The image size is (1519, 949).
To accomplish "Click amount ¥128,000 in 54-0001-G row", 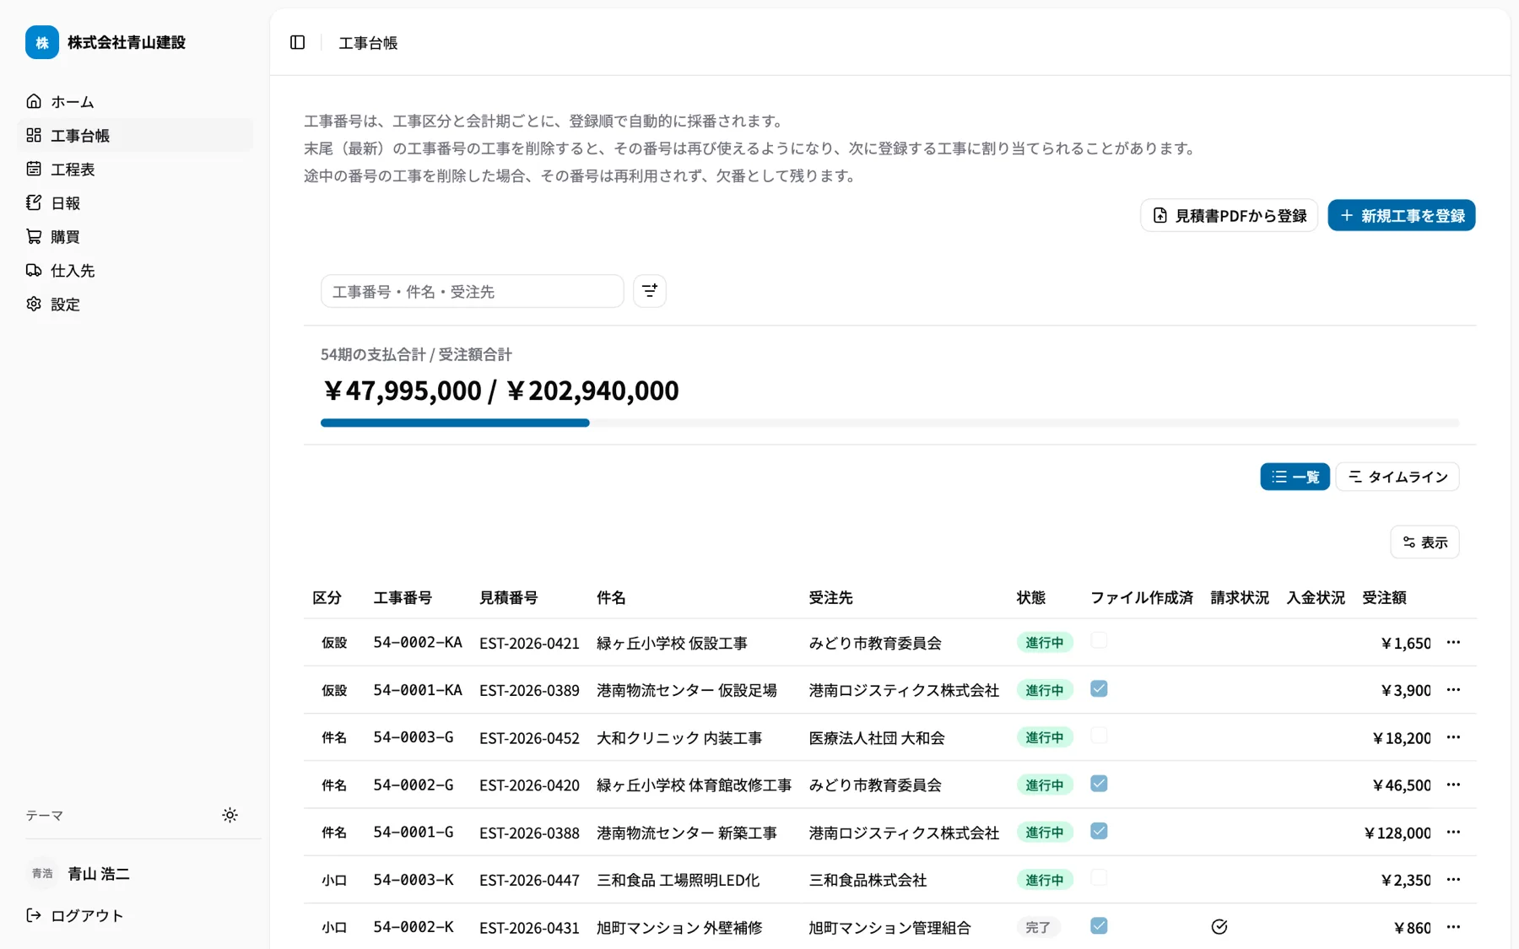I will (x=1397, y=833).
